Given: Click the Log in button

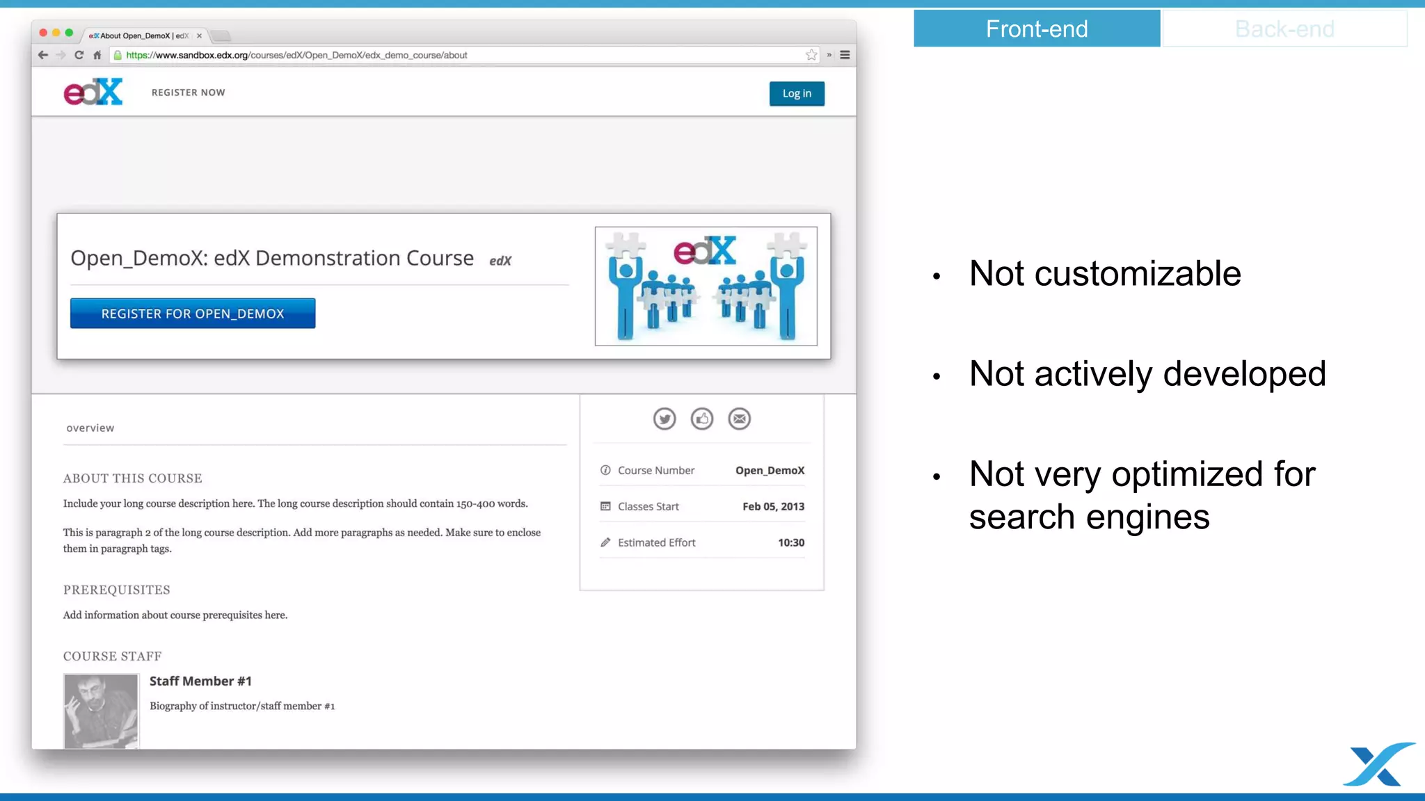Looking at the screenshot, I should tap(797, 93).
